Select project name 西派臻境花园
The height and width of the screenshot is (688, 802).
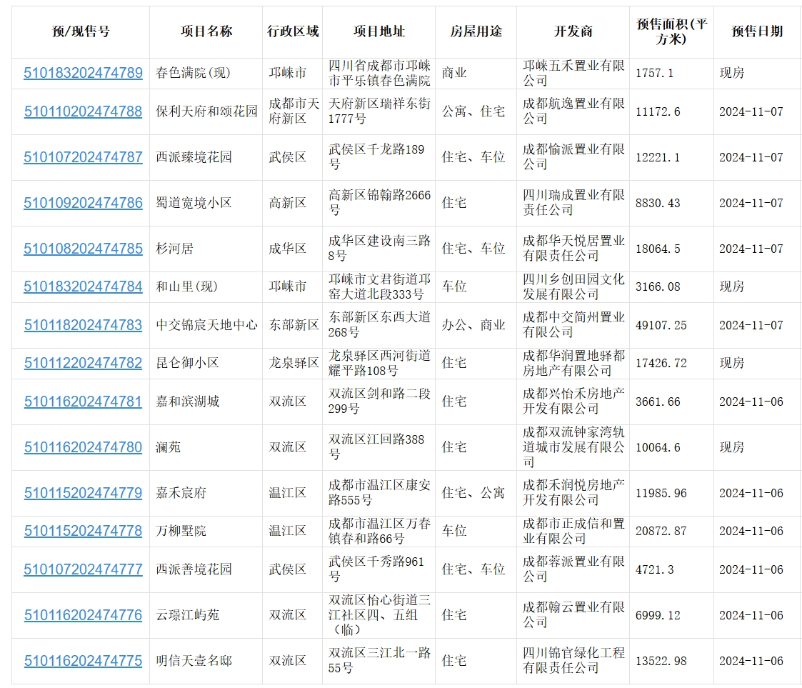(194, 157)
